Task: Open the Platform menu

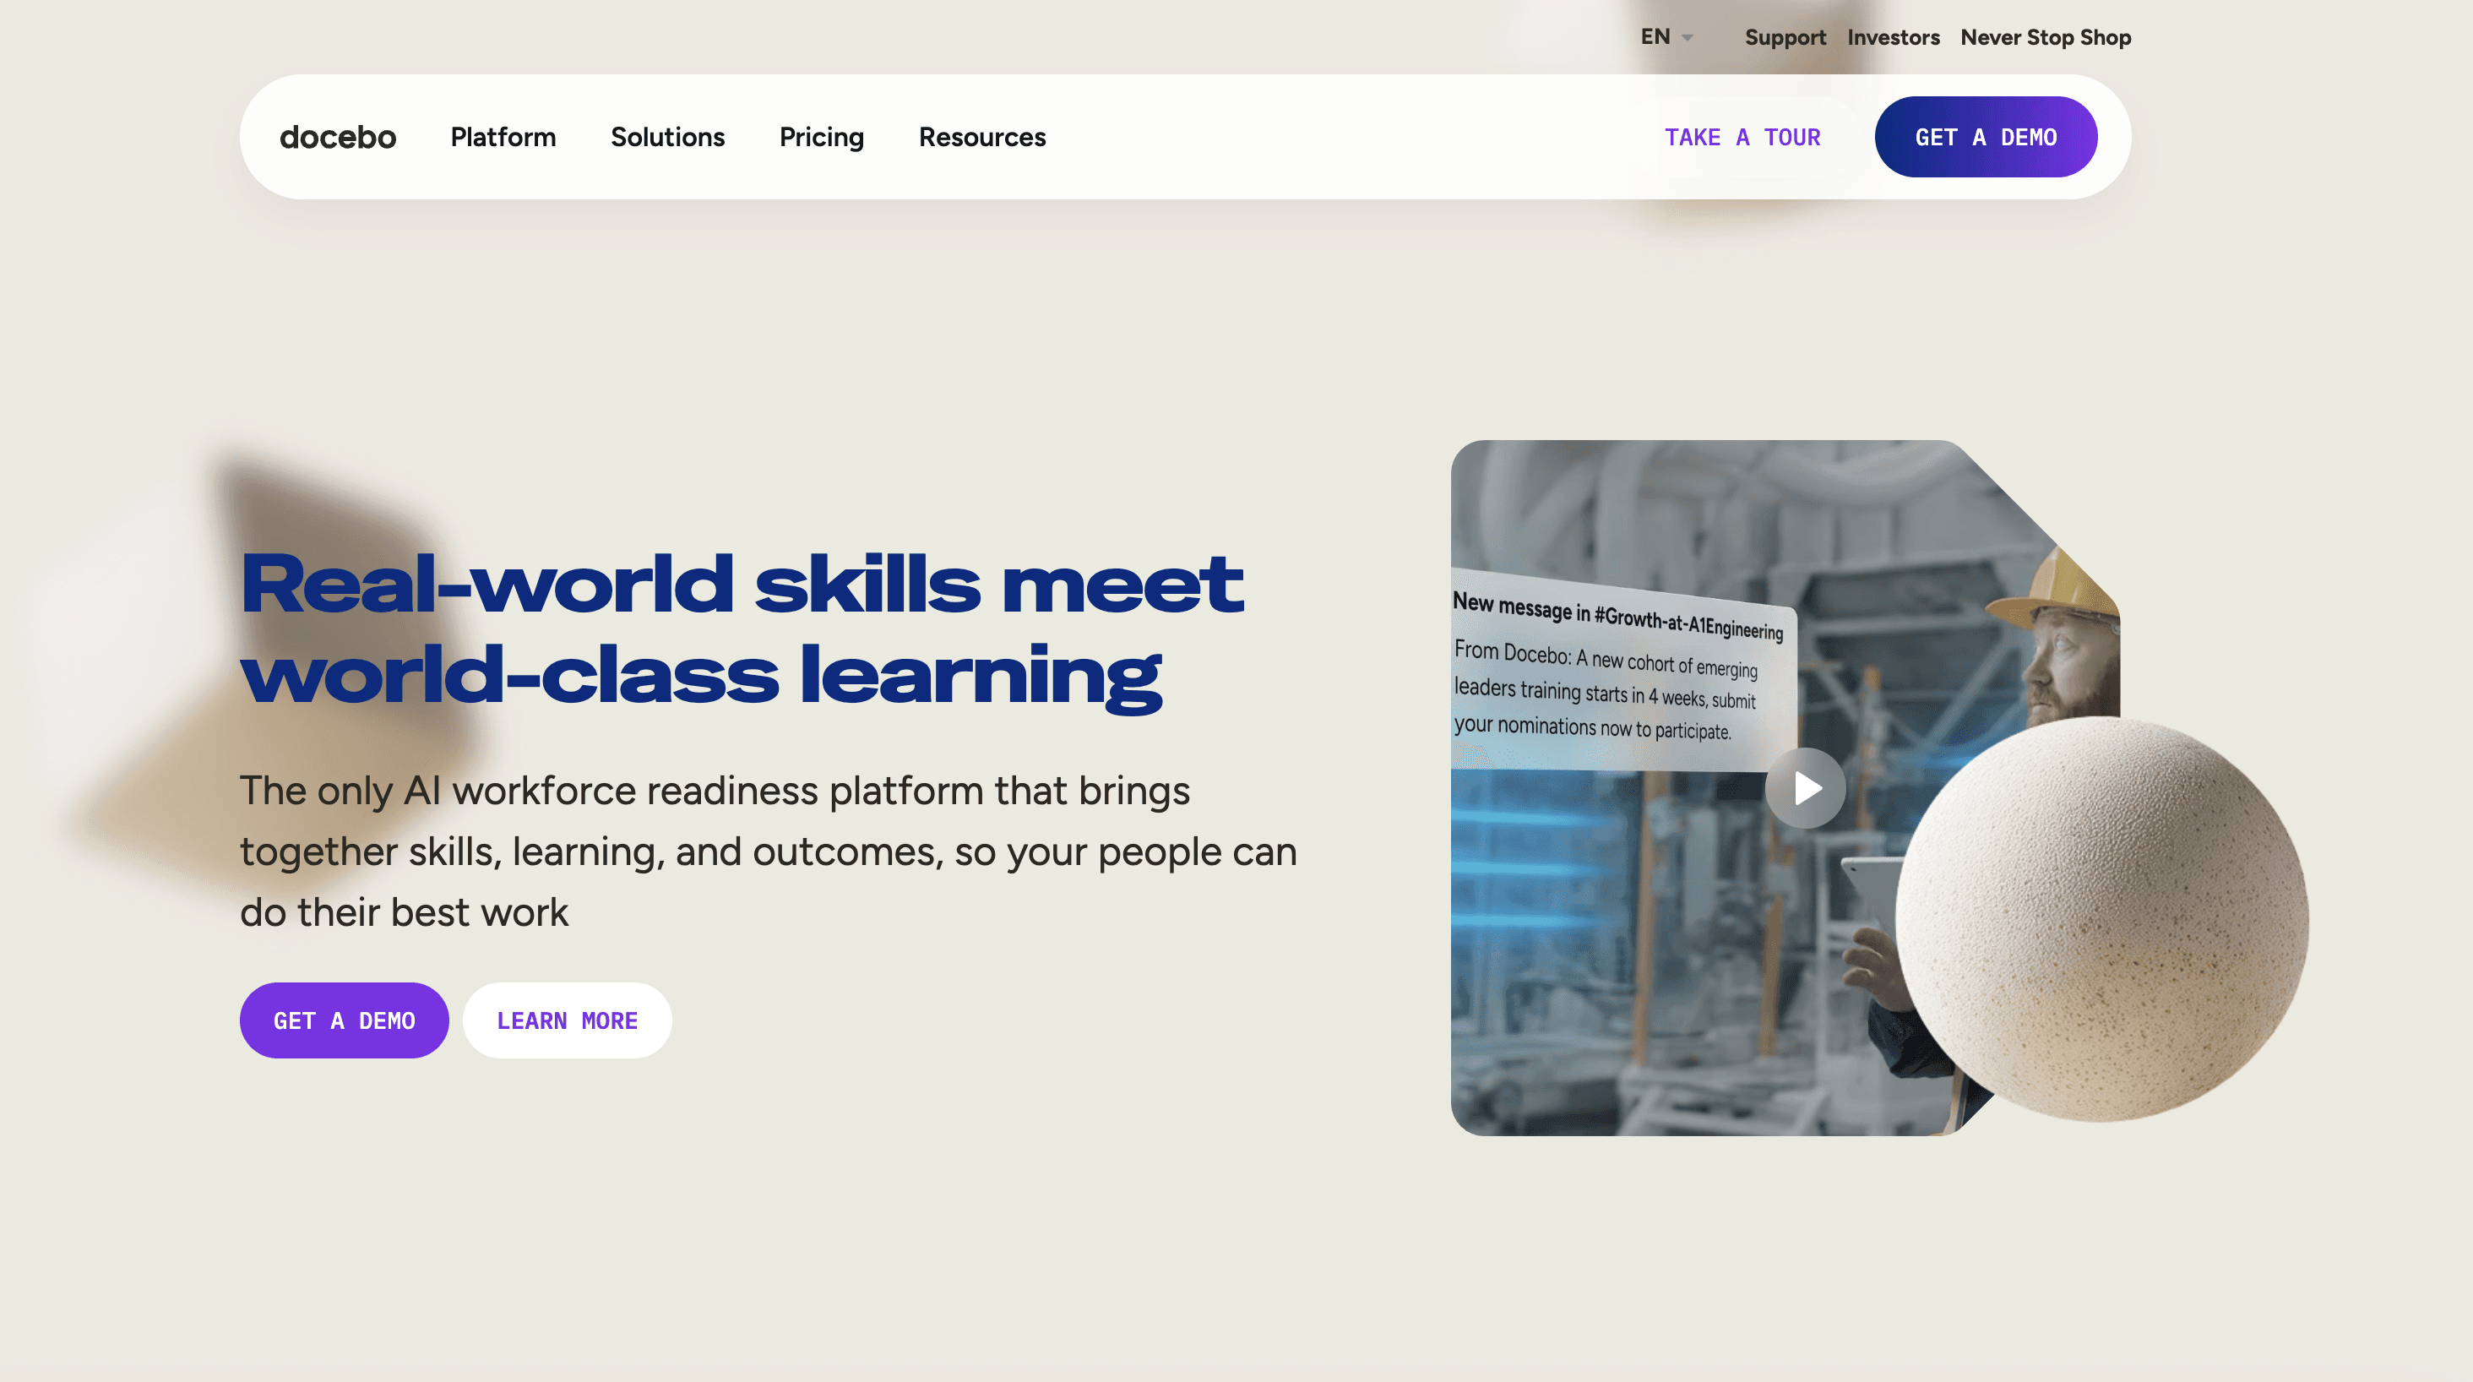Action: point(503,138)
